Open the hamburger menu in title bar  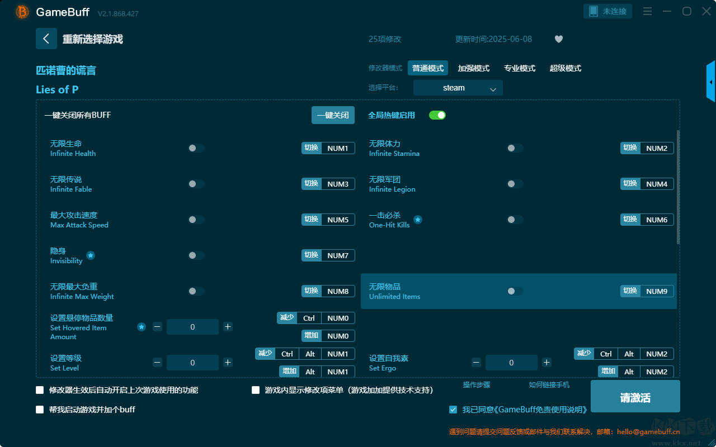(x=647, y=11)
